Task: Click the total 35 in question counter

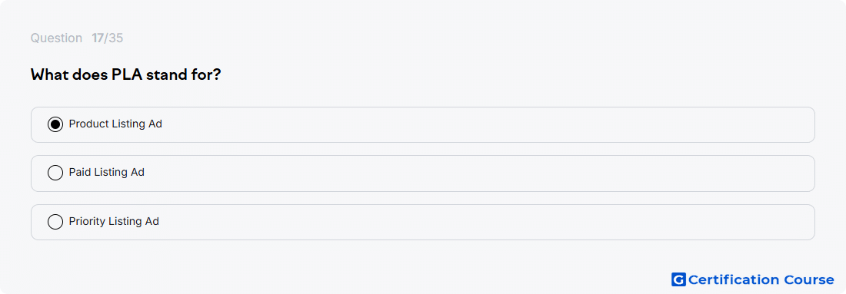Action: (116, 38)
